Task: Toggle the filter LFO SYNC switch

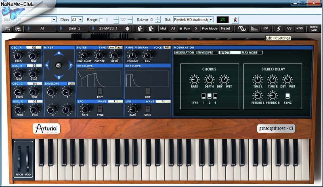Action: 99,108
